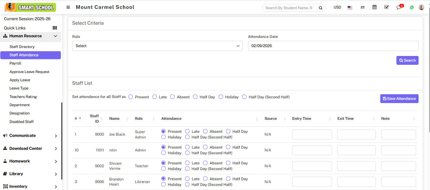430x190 pixels.
Task: Click the Save Attendance button
Action: (399, 99)
